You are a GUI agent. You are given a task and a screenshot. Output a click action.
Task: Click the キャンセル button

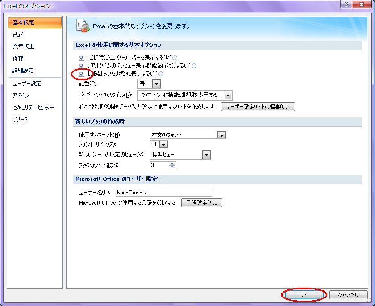pos(348,295)
